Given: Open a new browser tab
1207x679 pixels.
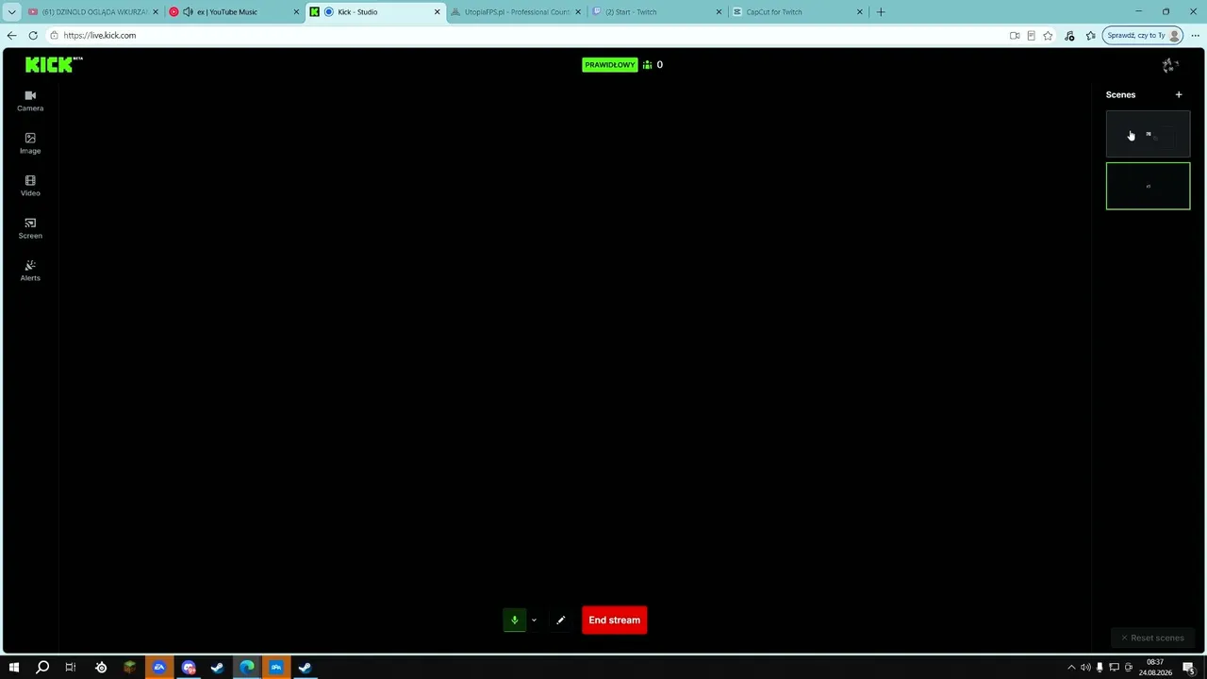Looking at the screenshot, I should point(881,12).
